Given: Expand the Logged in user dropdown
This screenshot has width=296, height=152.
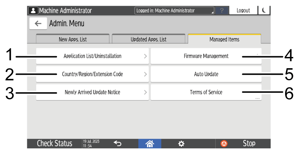Looking at the screenshot, I should click(x=174, y=11).
